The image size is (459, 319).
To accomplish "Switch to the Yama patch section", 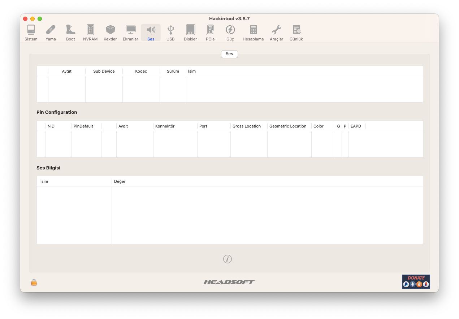I will [51, 33].
